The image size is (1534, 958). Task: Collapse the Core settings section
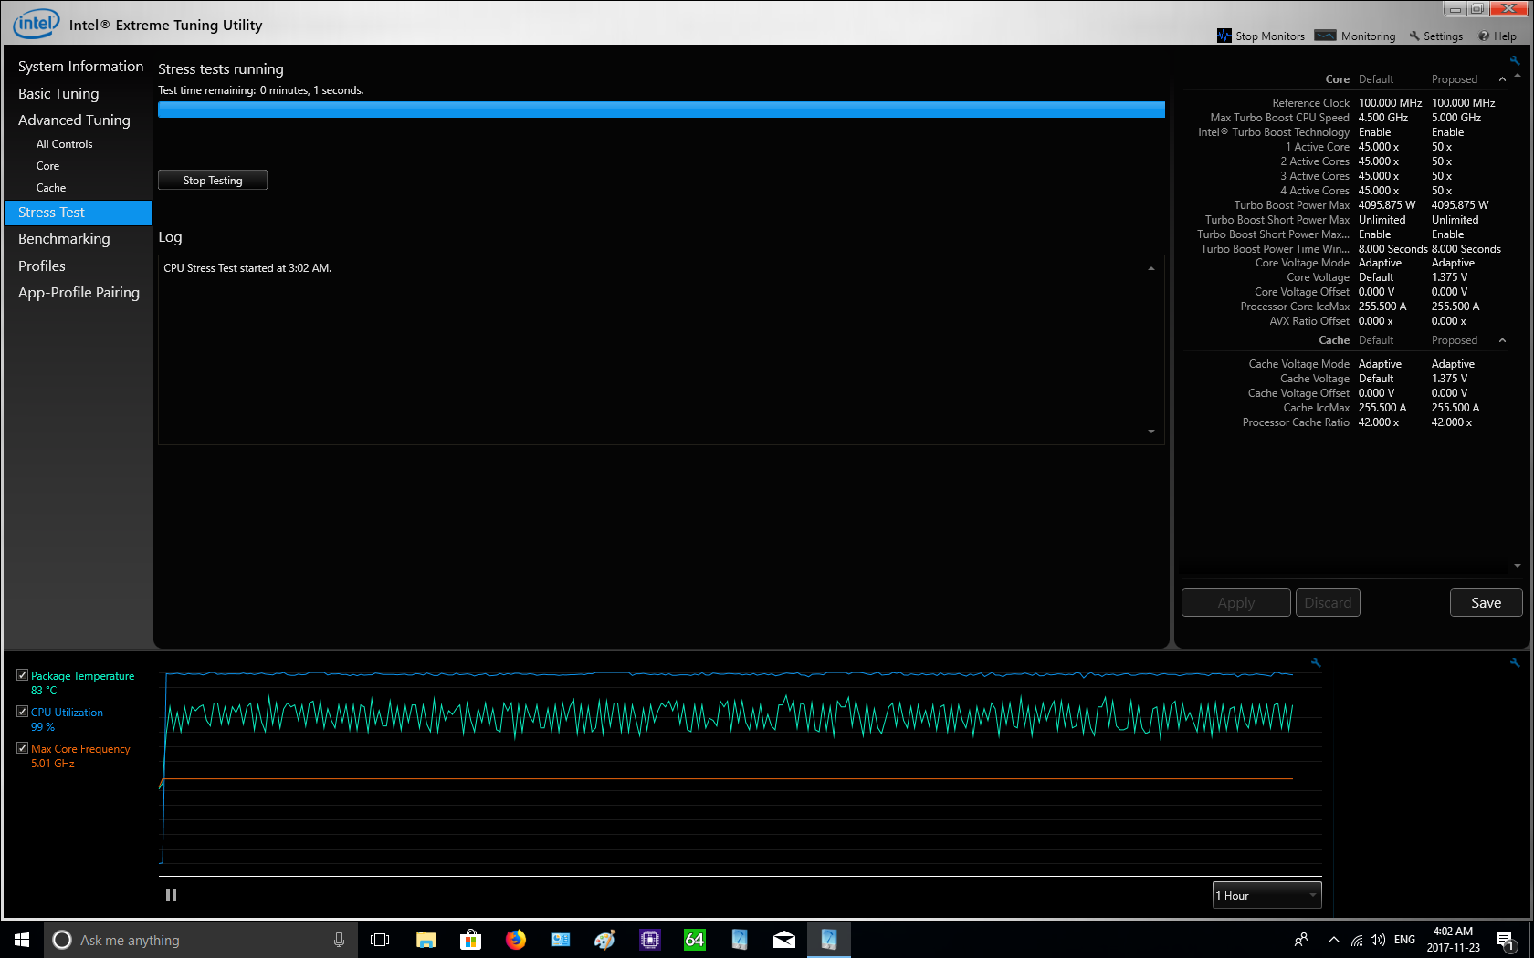(1502, 79)
